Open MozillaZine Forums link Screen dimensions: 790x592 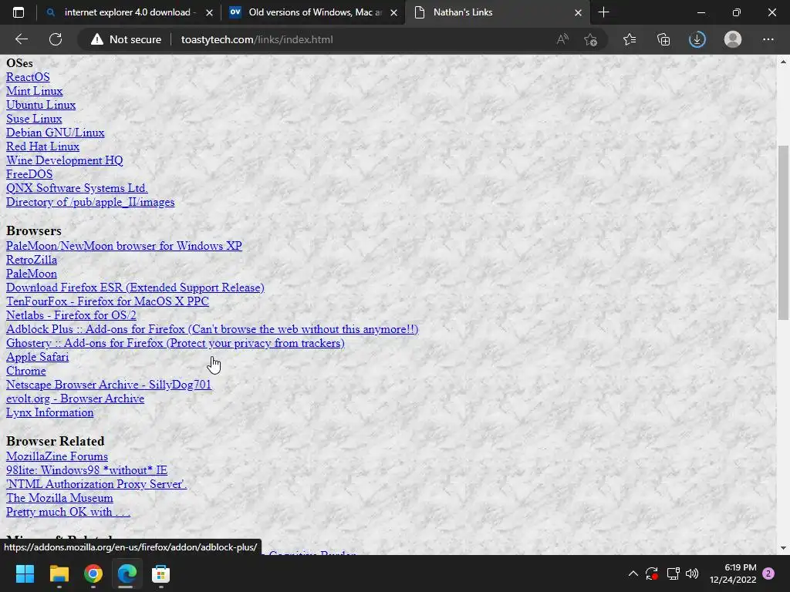(57, 456)
